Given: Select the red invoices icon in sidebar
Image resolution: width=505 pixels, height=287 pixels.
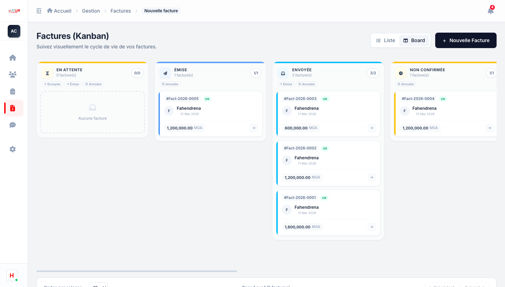Looking at the screenshot, I should (x=13, y=108).
